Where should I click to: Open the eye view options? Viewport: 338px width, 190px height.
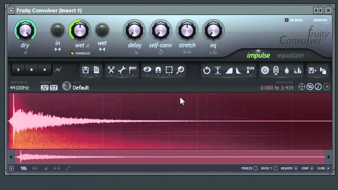point(147,69)
